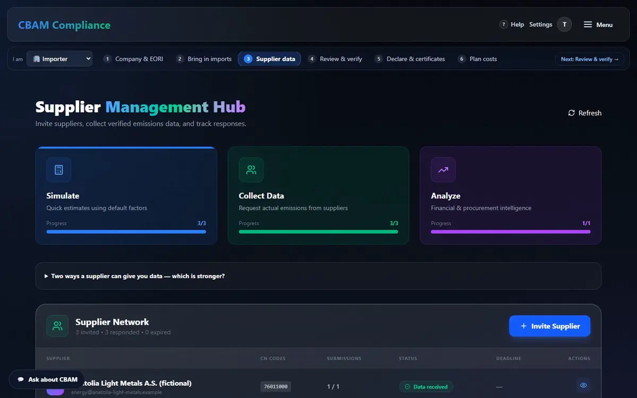Screen dimensions: 637x398
Task: Click the user avatar T
Action: tap(564, 24)
